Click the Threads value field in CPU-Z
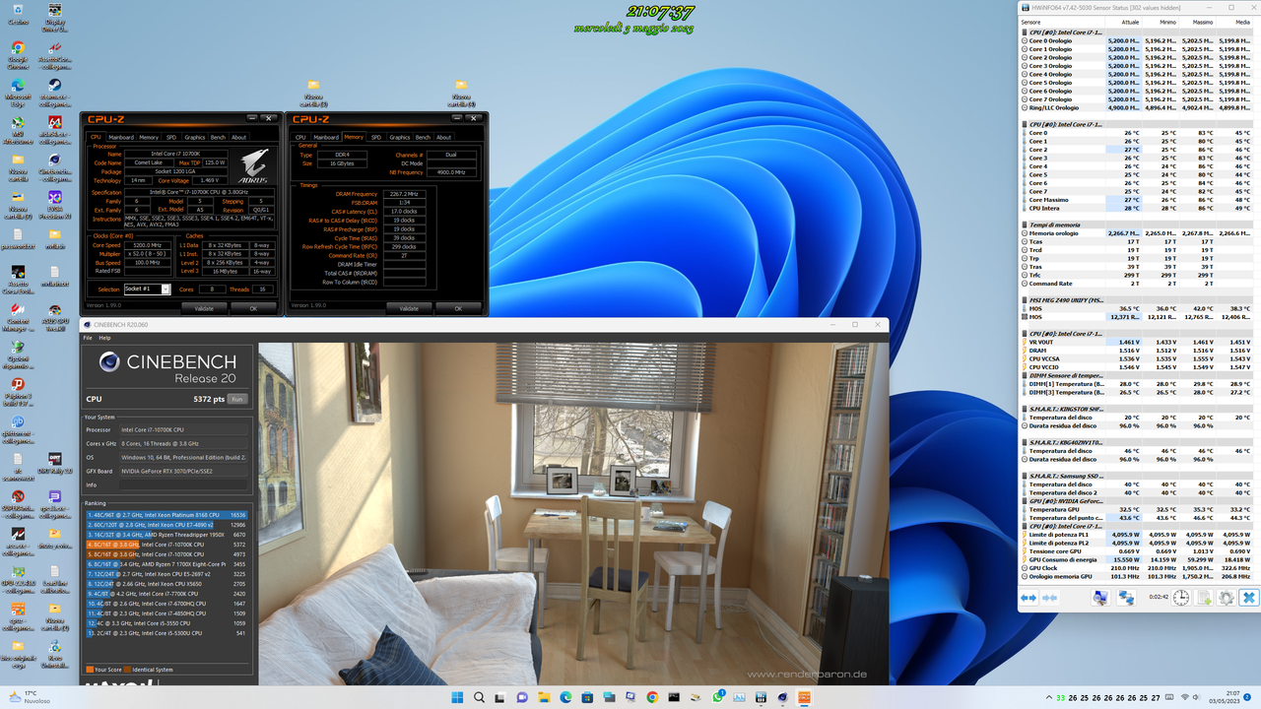 click(x=262, y=289)
